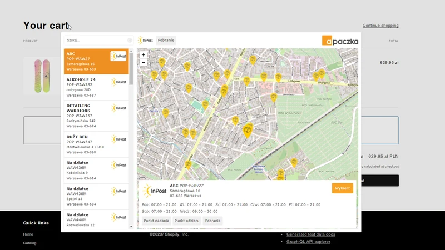Click parcel pin near ROD Pompa on Radzymińska
The width and height of the screenshot is (445, 250).
click(x=188, y=164)
